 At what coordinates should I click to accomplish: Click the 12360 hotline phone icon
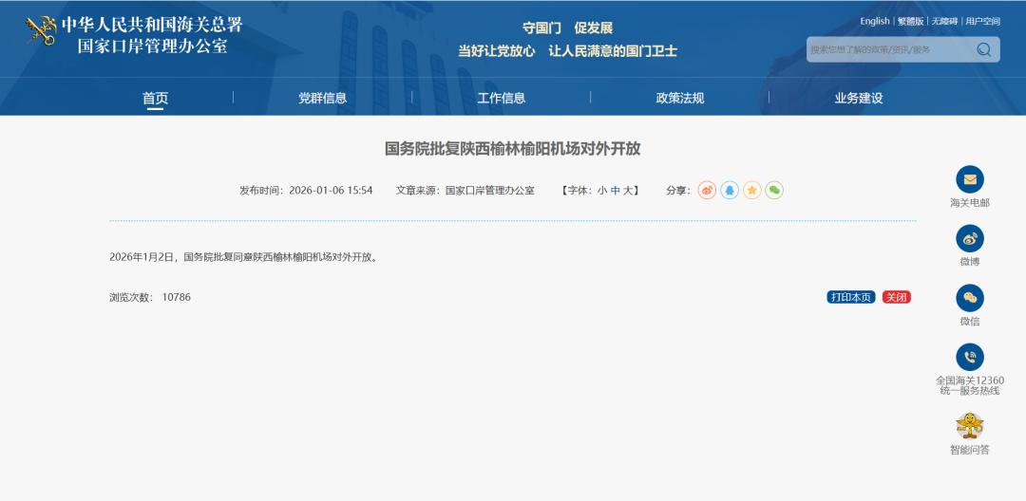(969, 357)
